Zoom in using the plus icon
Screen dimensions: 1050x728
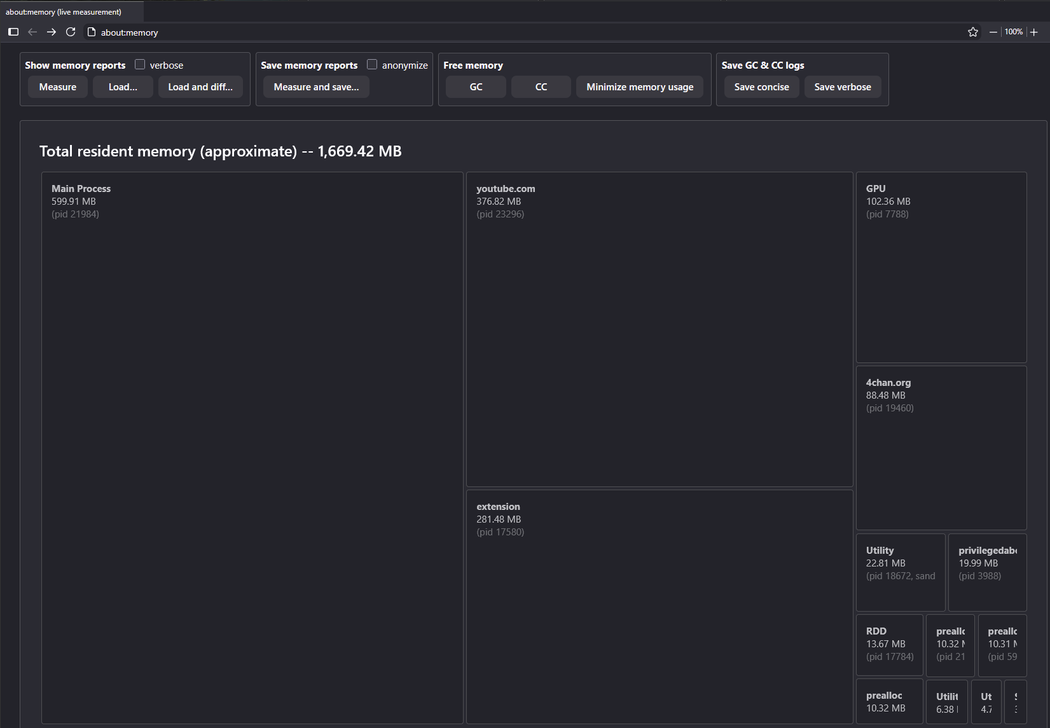tap(1034, 32)
